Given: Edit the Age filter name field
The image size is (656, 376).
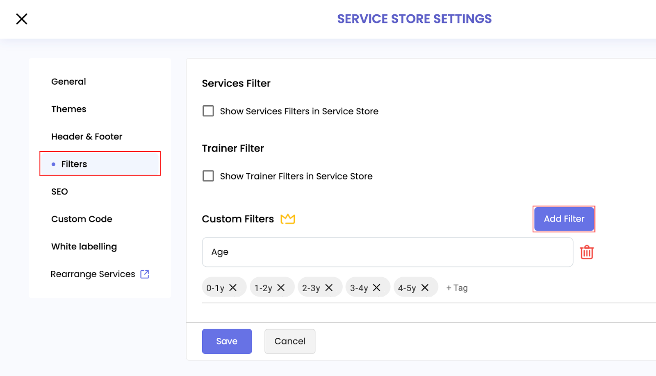Looking at the screenshot, I should 387,252.
